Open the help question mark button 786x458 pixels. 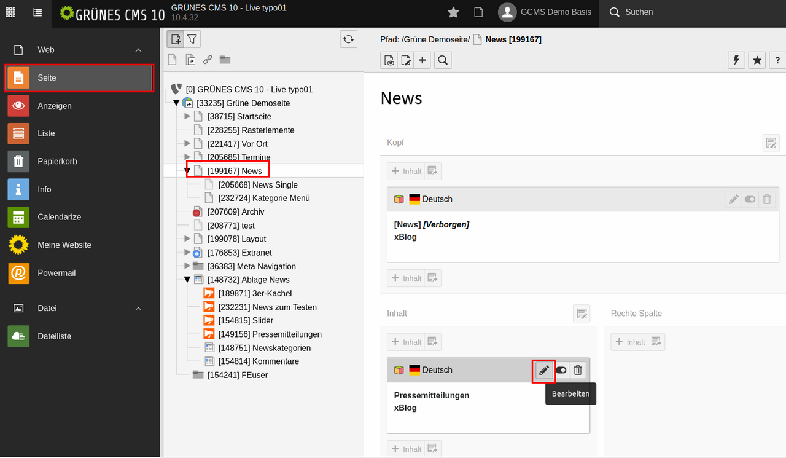tap(777, 60)
